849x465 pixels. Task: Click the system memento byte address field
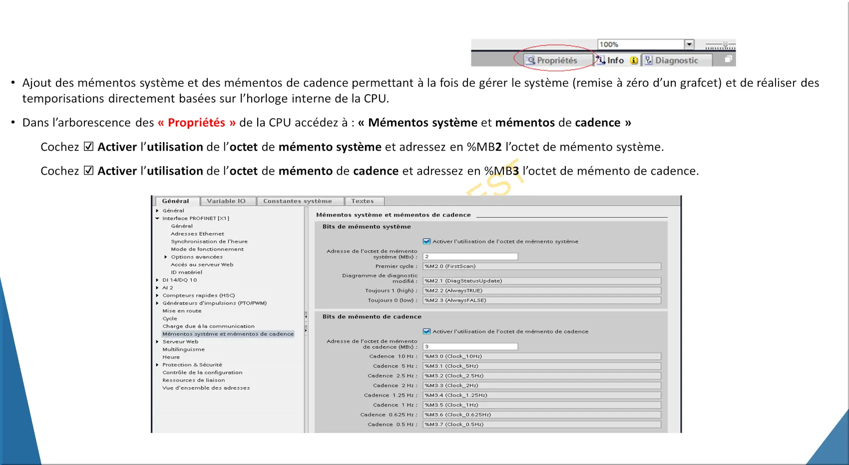(x=470, y=256)
